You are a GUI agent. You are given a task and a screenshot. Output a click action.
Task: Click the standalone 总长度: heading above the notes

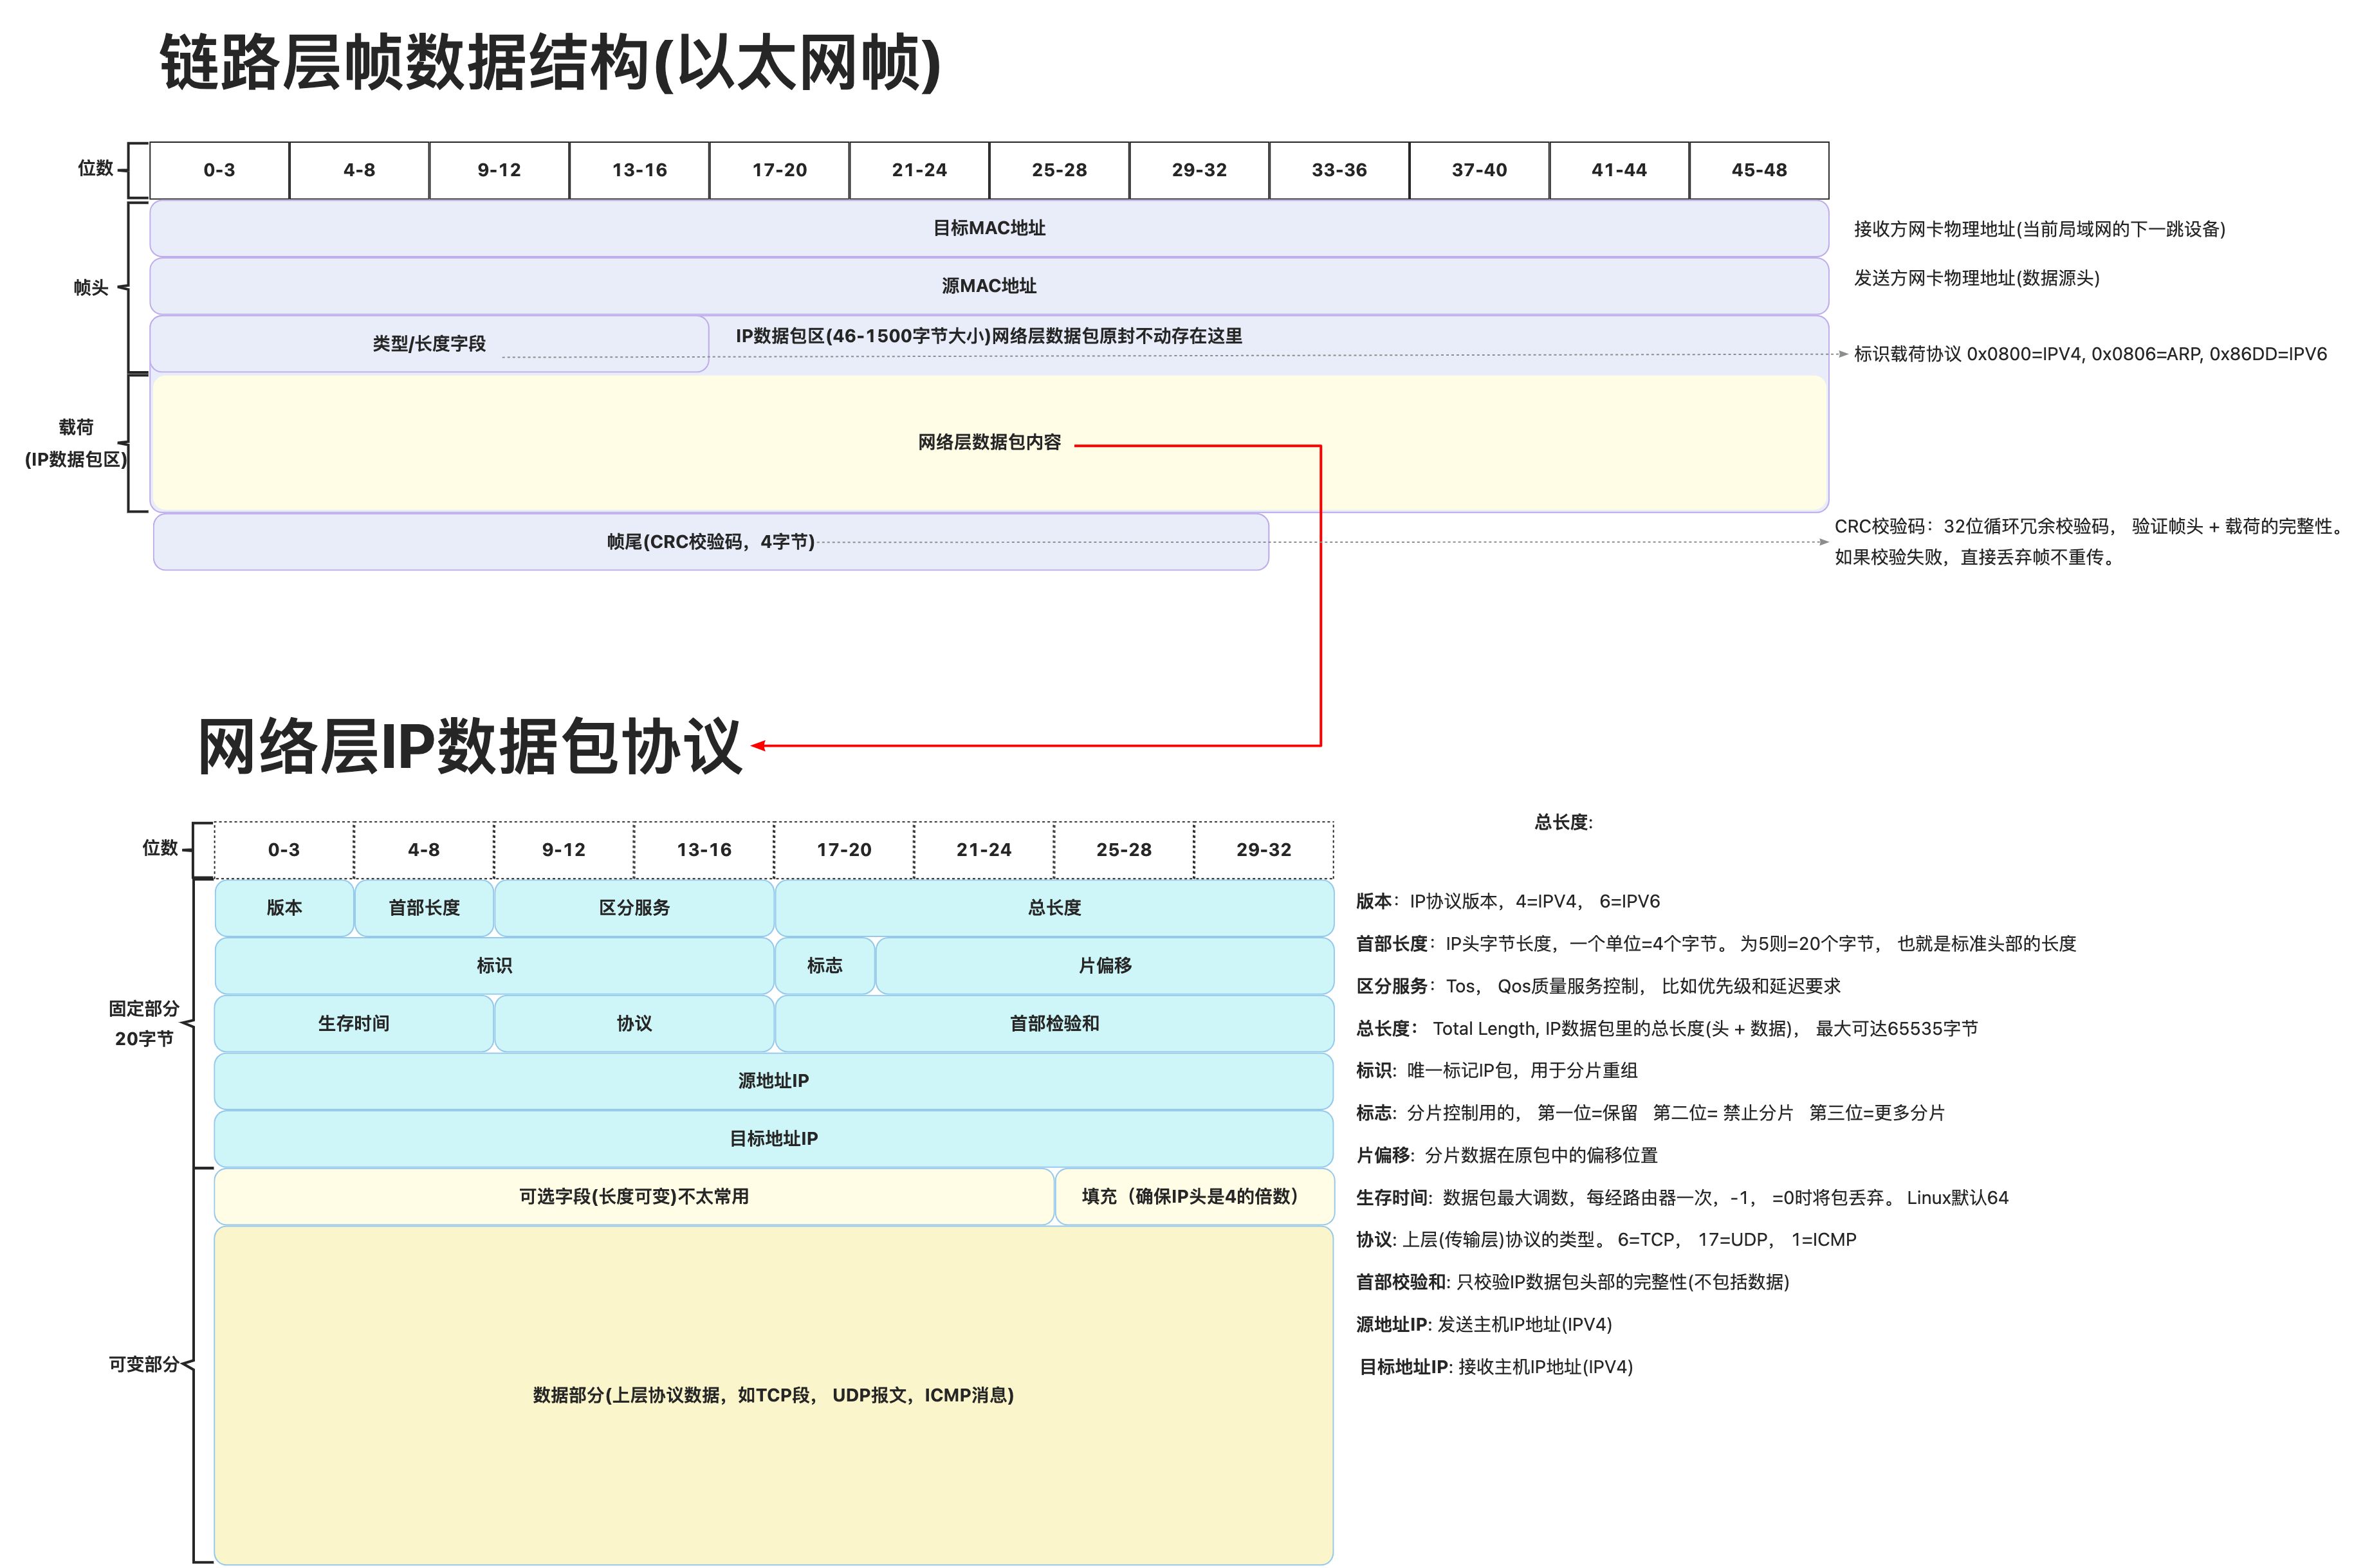click(1563, 823)
